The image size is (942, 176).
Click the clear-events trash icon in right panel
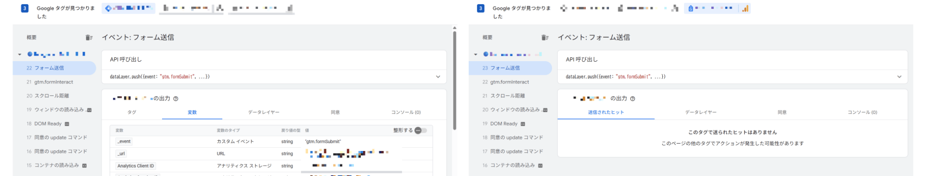[x=545, y=38]
